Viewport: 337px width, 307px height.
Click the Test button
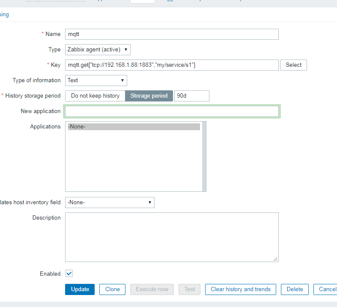pos(190,289)
